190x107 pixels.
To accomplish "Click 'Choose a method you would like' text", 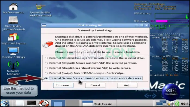I will point(97,52).
